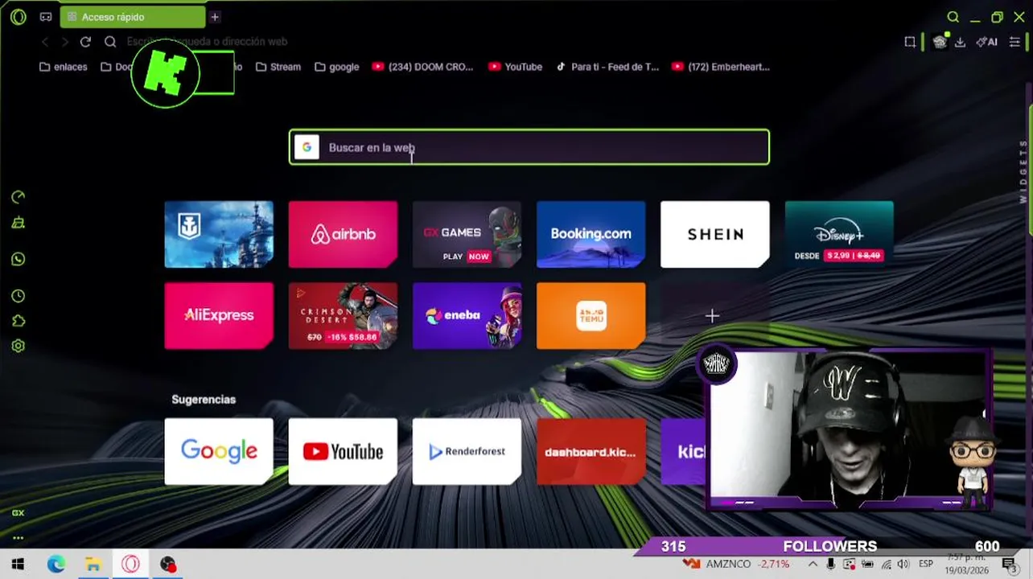Open Settings gear icon in sidebar
1033x579 pixels.
(x=18, y=346)
